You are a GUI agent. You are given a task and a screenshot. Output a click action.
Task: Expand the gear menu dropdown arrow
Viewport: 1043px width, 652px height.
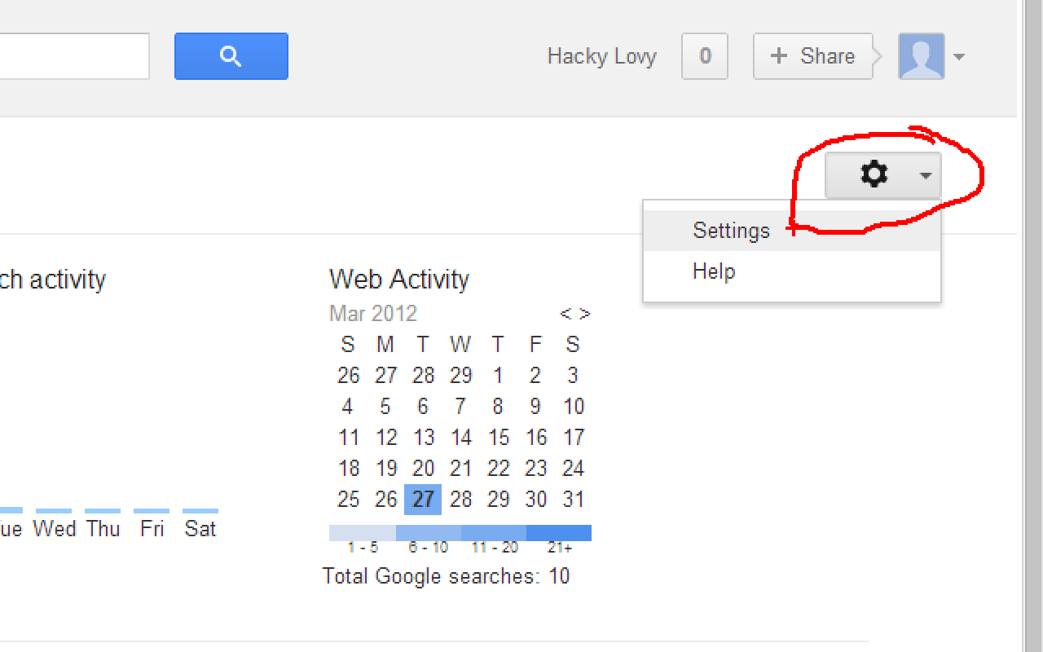pyautogui.click(x=925, y=175)
